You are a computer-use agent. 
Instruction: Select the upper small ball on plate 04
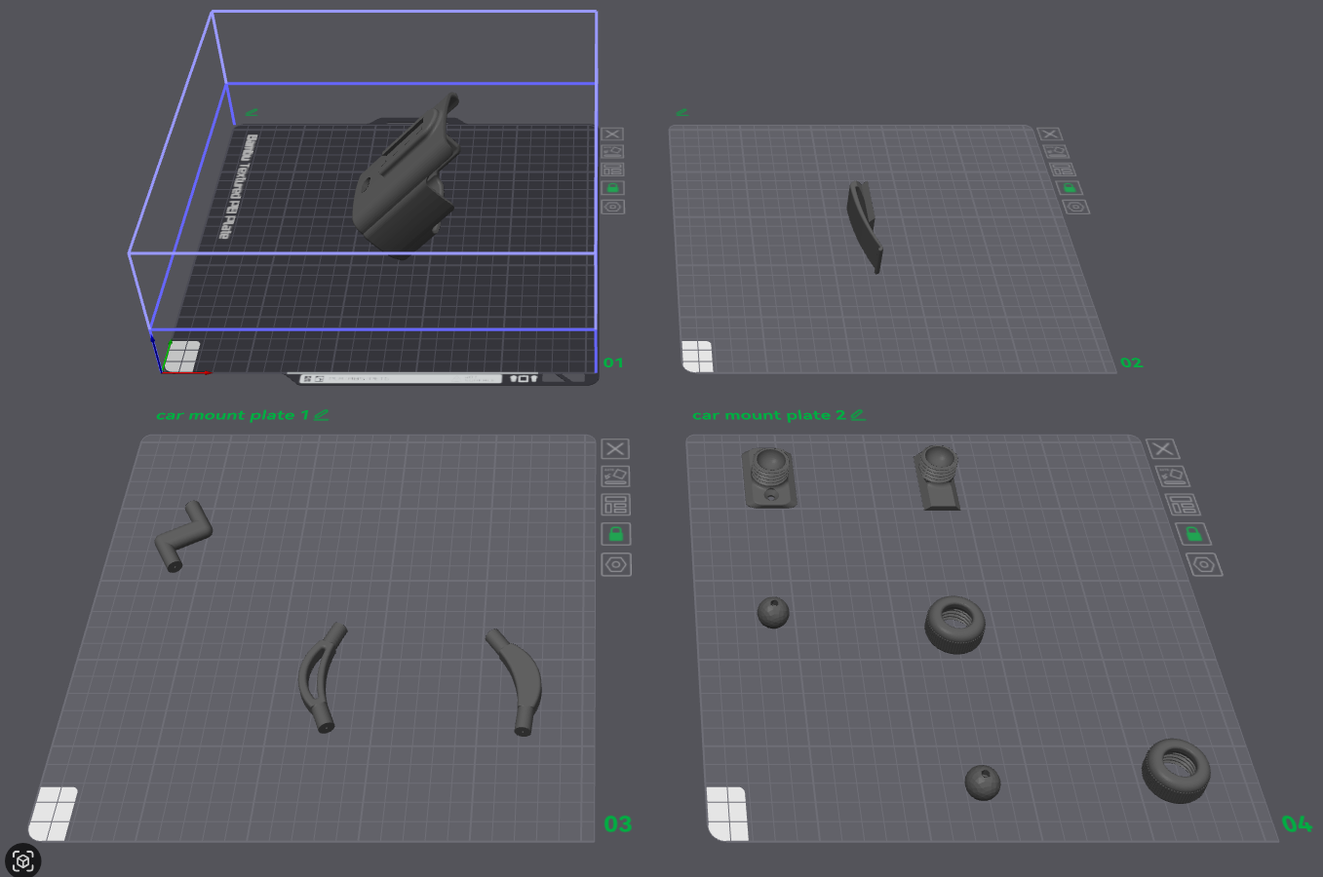[x=773, y=612]
